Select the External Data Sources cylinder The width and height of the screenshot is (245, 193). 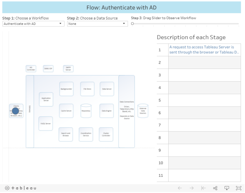143,111
